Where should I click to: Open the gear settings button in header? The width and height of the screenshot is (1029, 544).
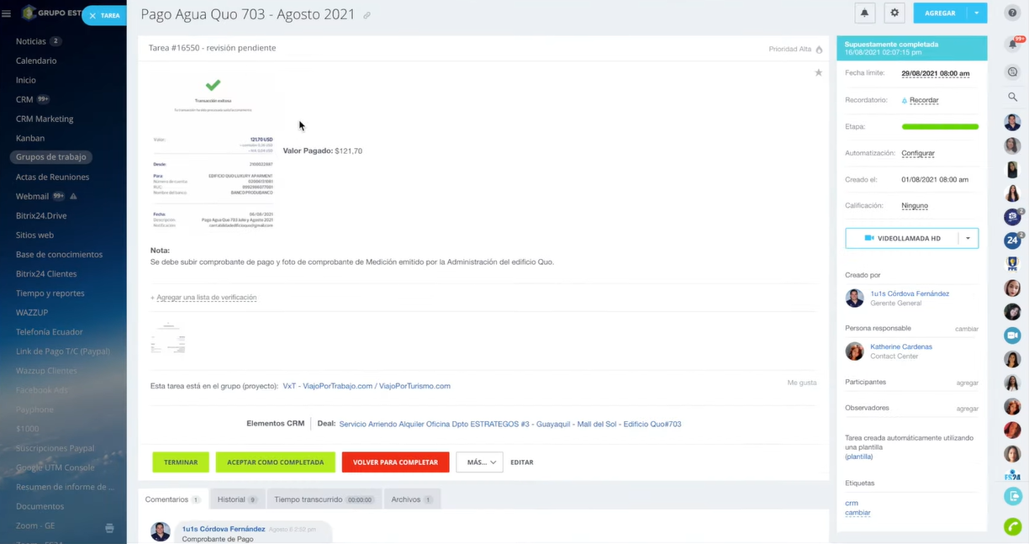pos(894,13)
